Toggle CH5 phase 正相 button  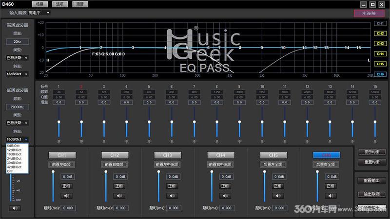tap(278, 186)
